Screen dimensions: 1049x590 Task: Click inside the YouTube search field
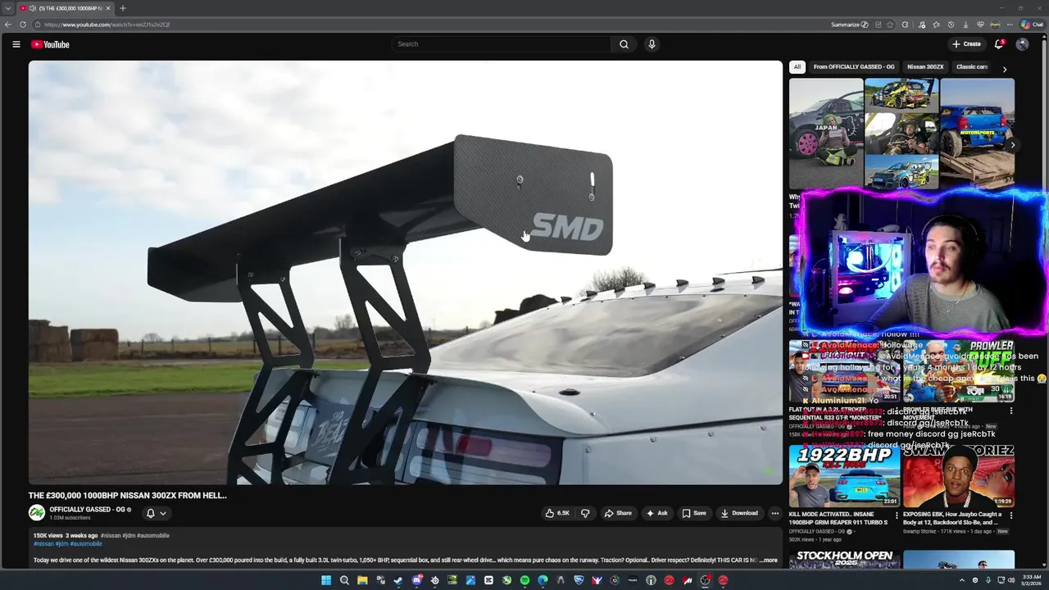click(x=502, y=44)
